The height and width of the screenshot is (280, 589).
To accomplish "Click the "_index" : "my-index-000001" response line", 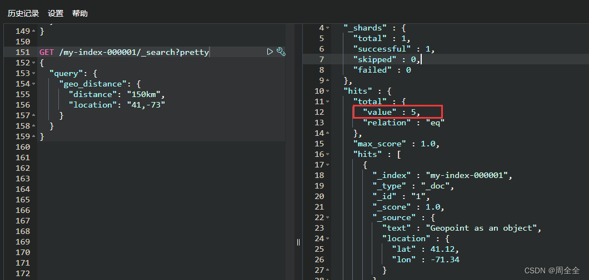I will pos(442,175).
